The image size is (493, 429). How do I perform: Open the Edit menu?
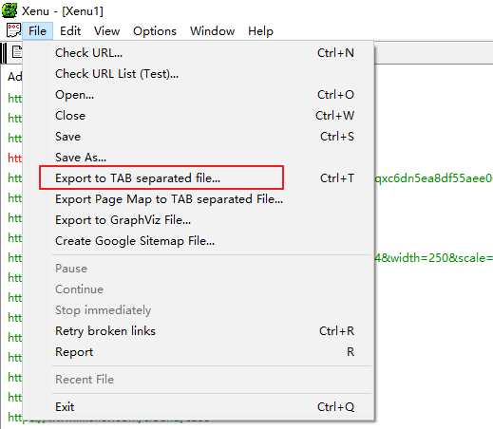pyautogui.click(x=70, y=31)
